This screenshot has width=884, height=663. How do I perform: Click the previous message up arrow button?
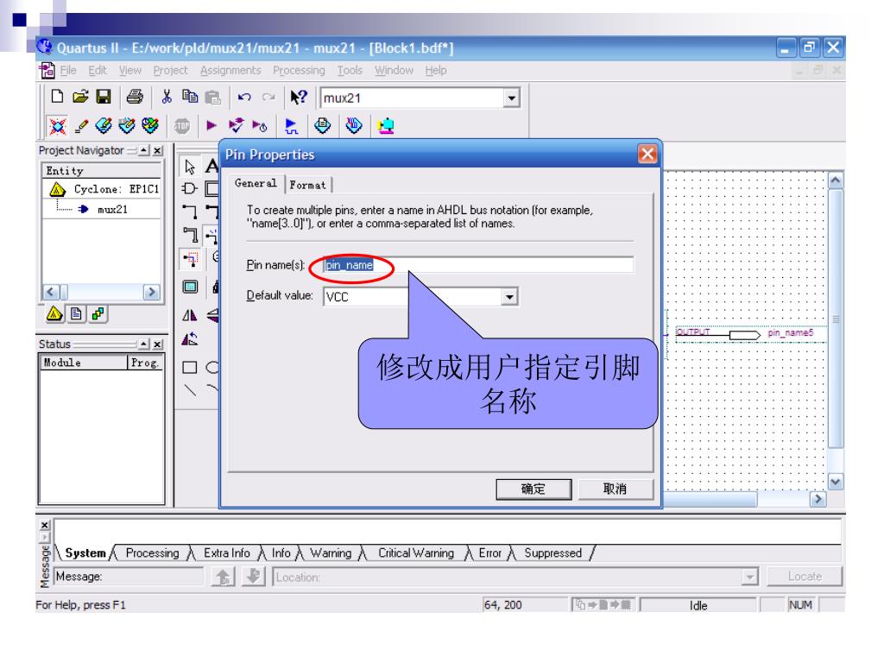[x=223, y=576]
